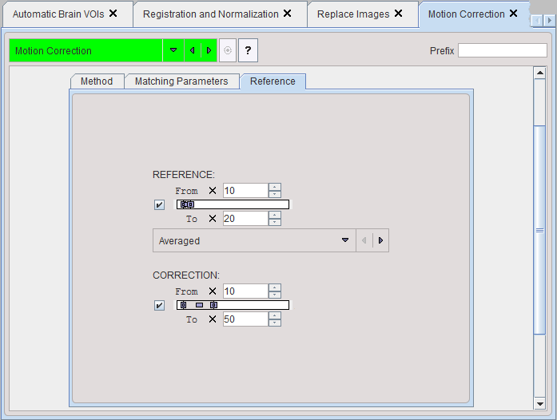Toggle the REFERENCE range checkbox

(159, 205)
